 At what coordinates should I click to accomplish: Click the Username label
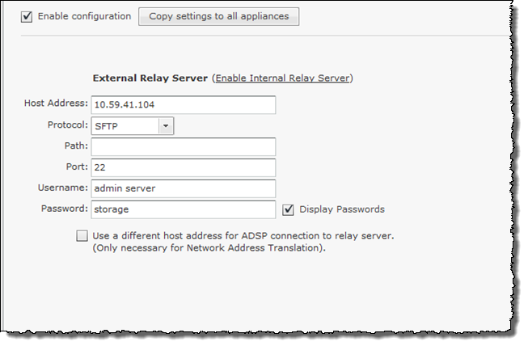[x=63, y=188]
